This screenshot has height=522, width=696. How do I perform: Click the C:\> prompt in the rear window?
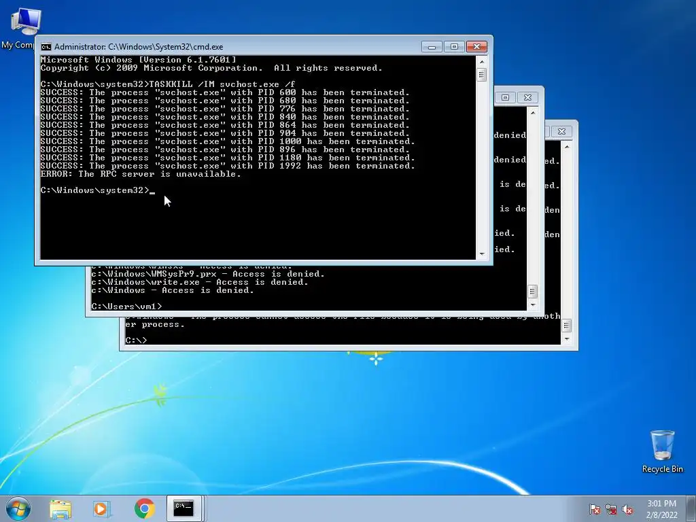click(136, 340)
